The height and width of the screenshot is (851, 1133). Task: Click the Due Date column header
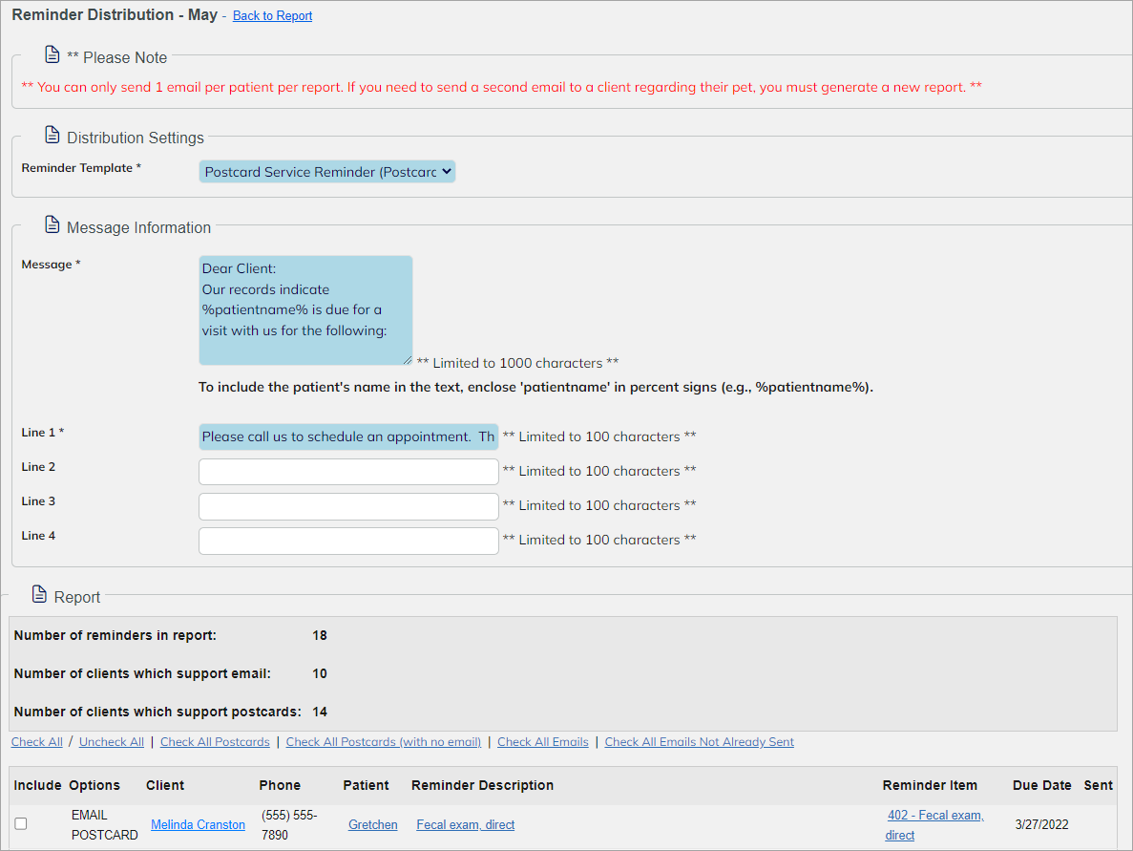point(1042,785)
